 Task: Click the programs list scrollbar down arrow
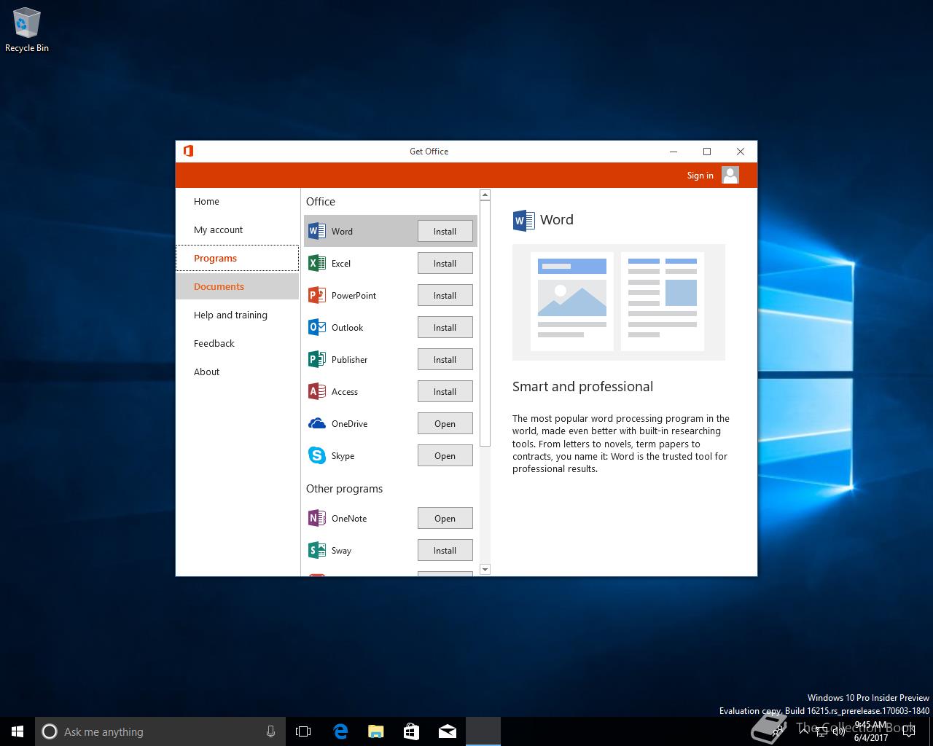(485, 569)
